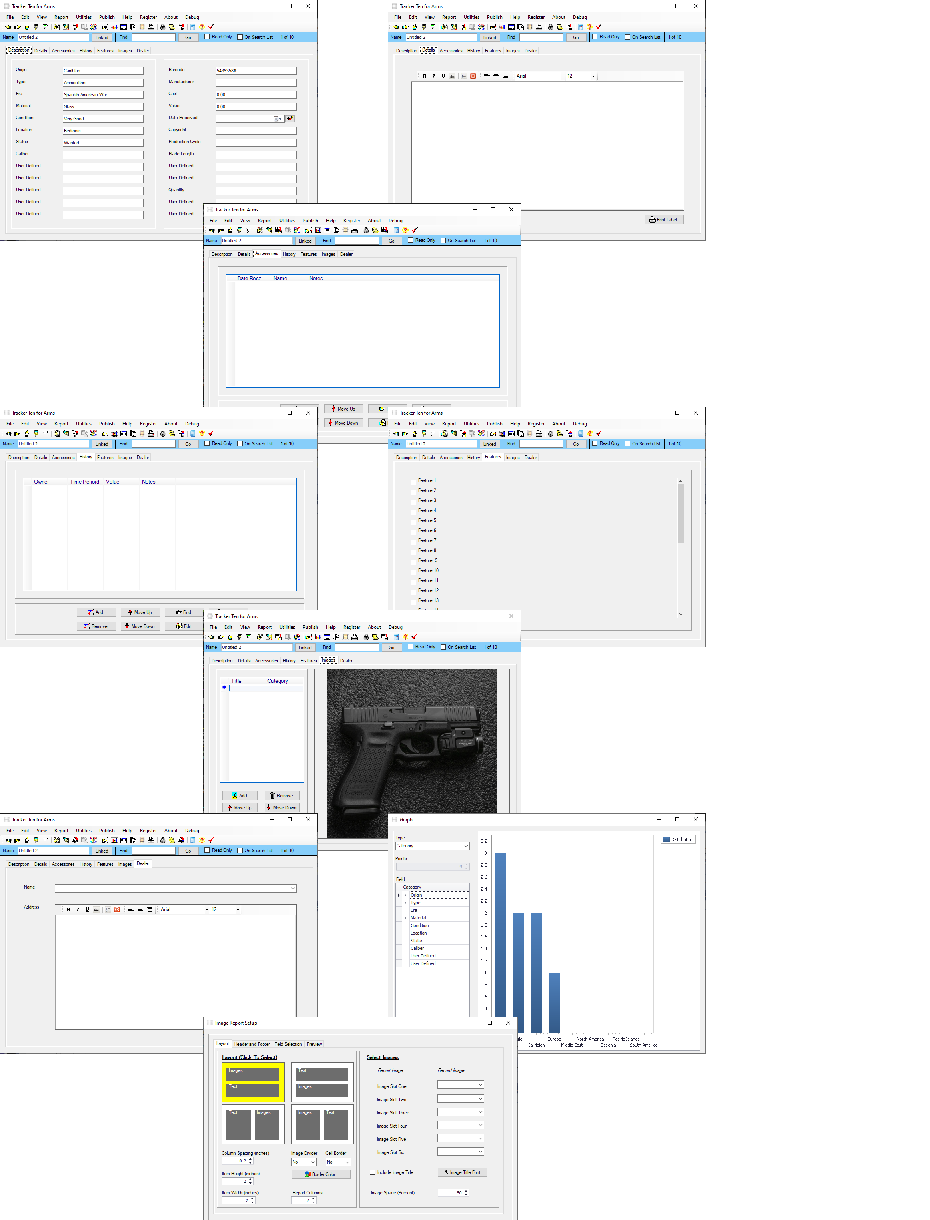This screenshot has height=1220, width=930.
Task: Center align text in Dealer Address editor
Action: click(140, 909)
